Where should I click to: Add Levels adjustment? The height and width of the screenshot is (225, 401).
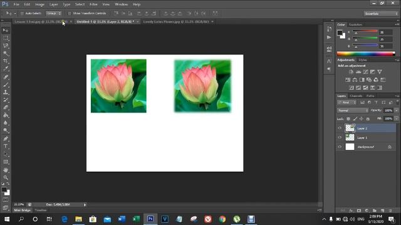coord(358,72)
